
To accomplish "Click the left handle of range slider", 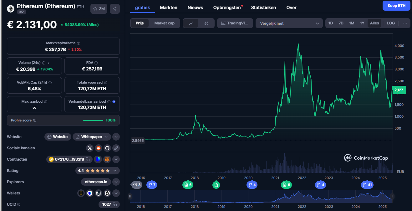I will [130, 196].
